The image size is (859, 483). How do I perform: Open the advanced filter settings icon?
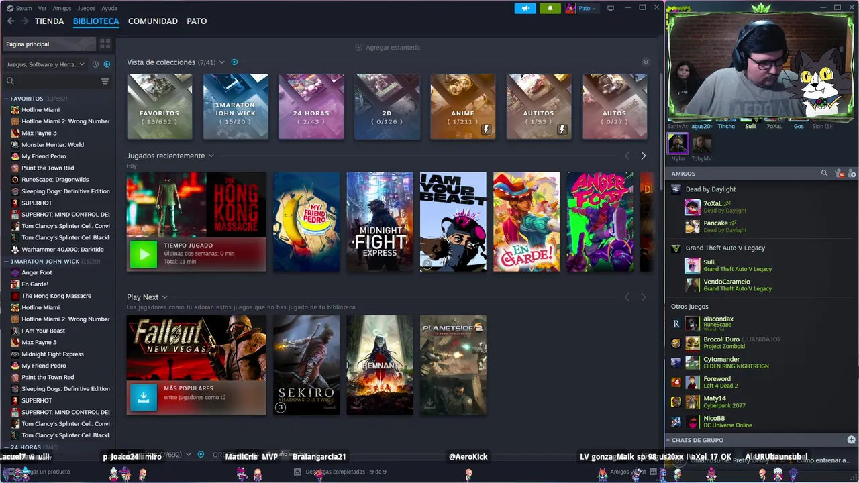(105, 81)
